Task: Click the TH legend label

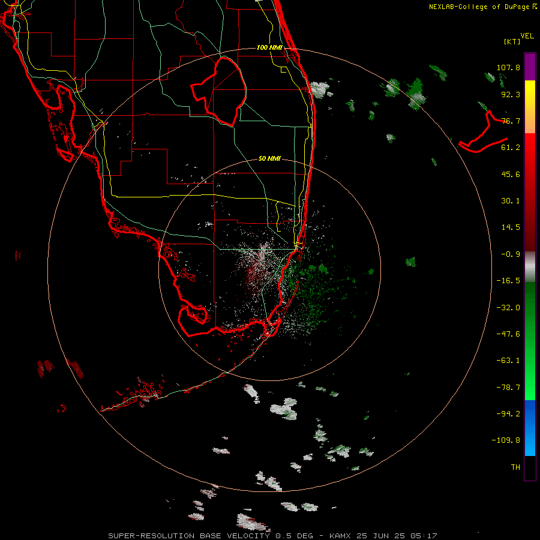Action: [515, 467]
